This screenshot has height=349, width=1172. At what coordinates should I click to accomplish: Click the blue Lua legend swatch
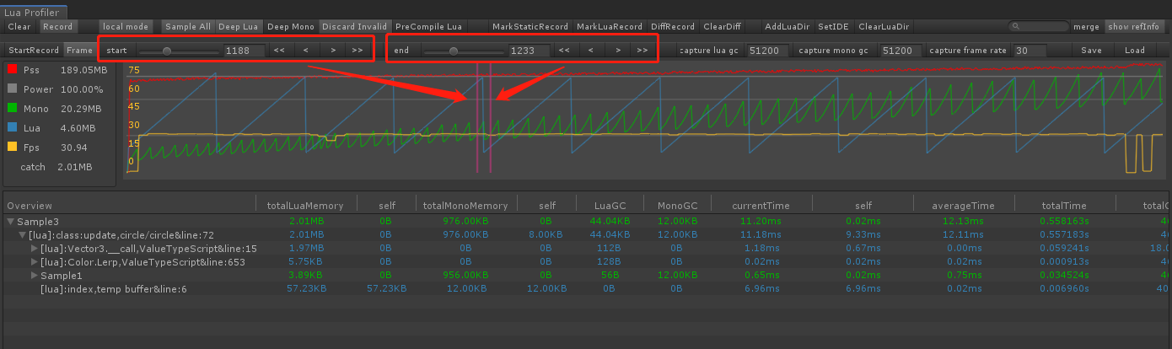click(x=12, y=128)
